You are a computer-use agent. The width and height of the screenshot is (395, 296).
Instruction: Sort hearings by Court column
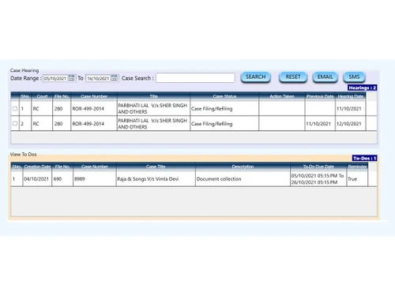coord(42,96)
